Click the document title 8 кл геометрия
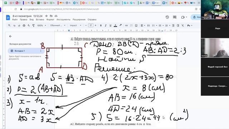The height and width of the screenshot is (129, 229). coord(28,16)
